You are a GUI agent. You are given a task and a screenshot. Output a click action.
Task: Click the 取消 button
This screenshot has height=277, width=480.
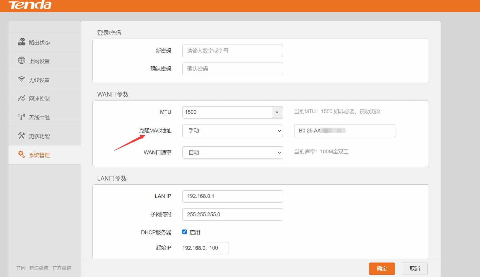(x=415, y=268)
